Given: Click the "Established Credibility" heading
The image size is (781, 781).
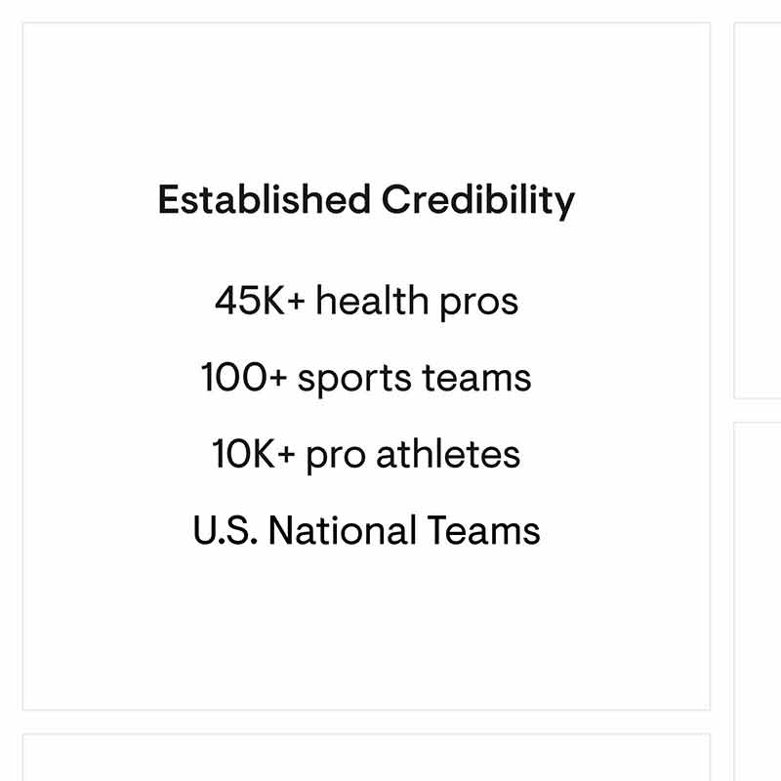Looking at the screenshot, I should (x=366, y=200).
